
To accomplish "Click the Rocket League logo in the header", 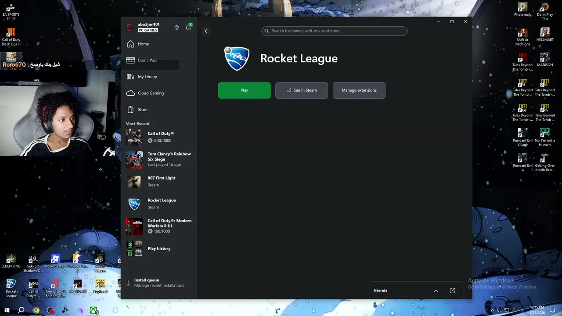I will (237, 58).
